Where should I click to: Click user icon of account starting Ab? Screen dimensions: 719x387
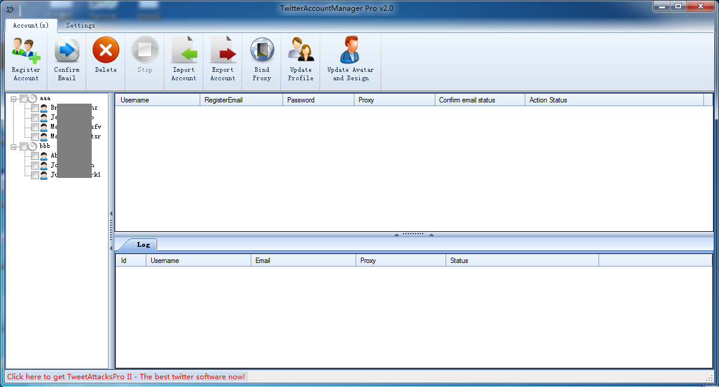(44, 156)
